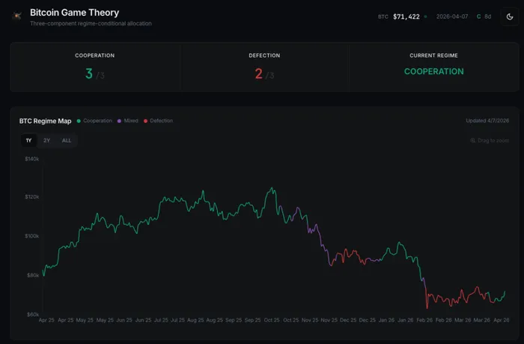Switch chart to 2Y range
The image size is (524, 344).
click(46, 140)
